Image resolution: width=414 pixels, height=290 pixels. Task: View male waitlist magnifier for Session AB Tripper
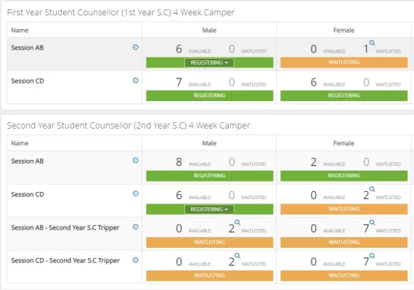tap(238, 222)
